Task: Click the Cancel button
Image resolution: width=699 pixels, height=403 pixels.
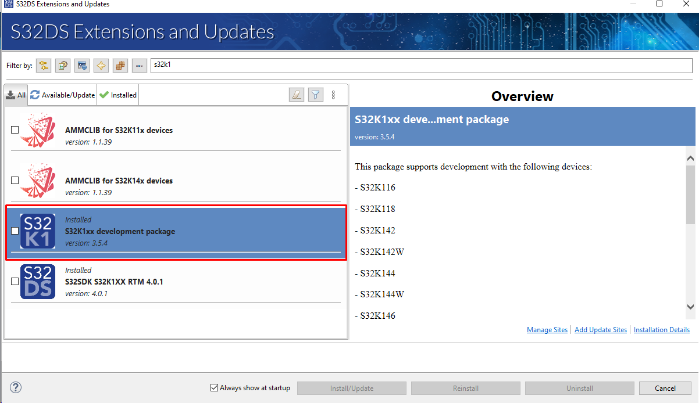Action: 665,388
